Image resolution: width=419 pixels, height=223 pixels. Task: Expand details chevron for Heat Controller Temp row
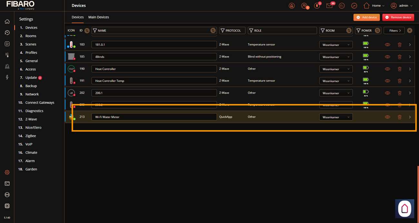[410, 81]
